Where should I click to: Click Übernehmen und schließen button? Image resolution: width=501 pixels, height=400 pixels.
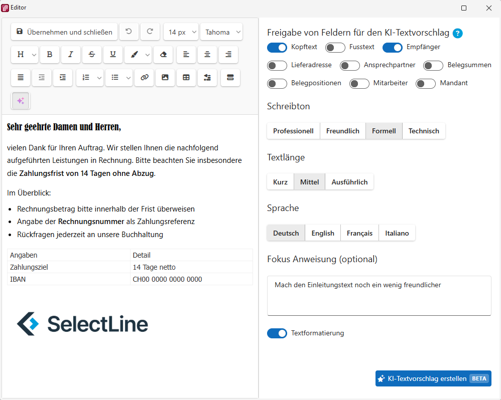coord(64,32)
